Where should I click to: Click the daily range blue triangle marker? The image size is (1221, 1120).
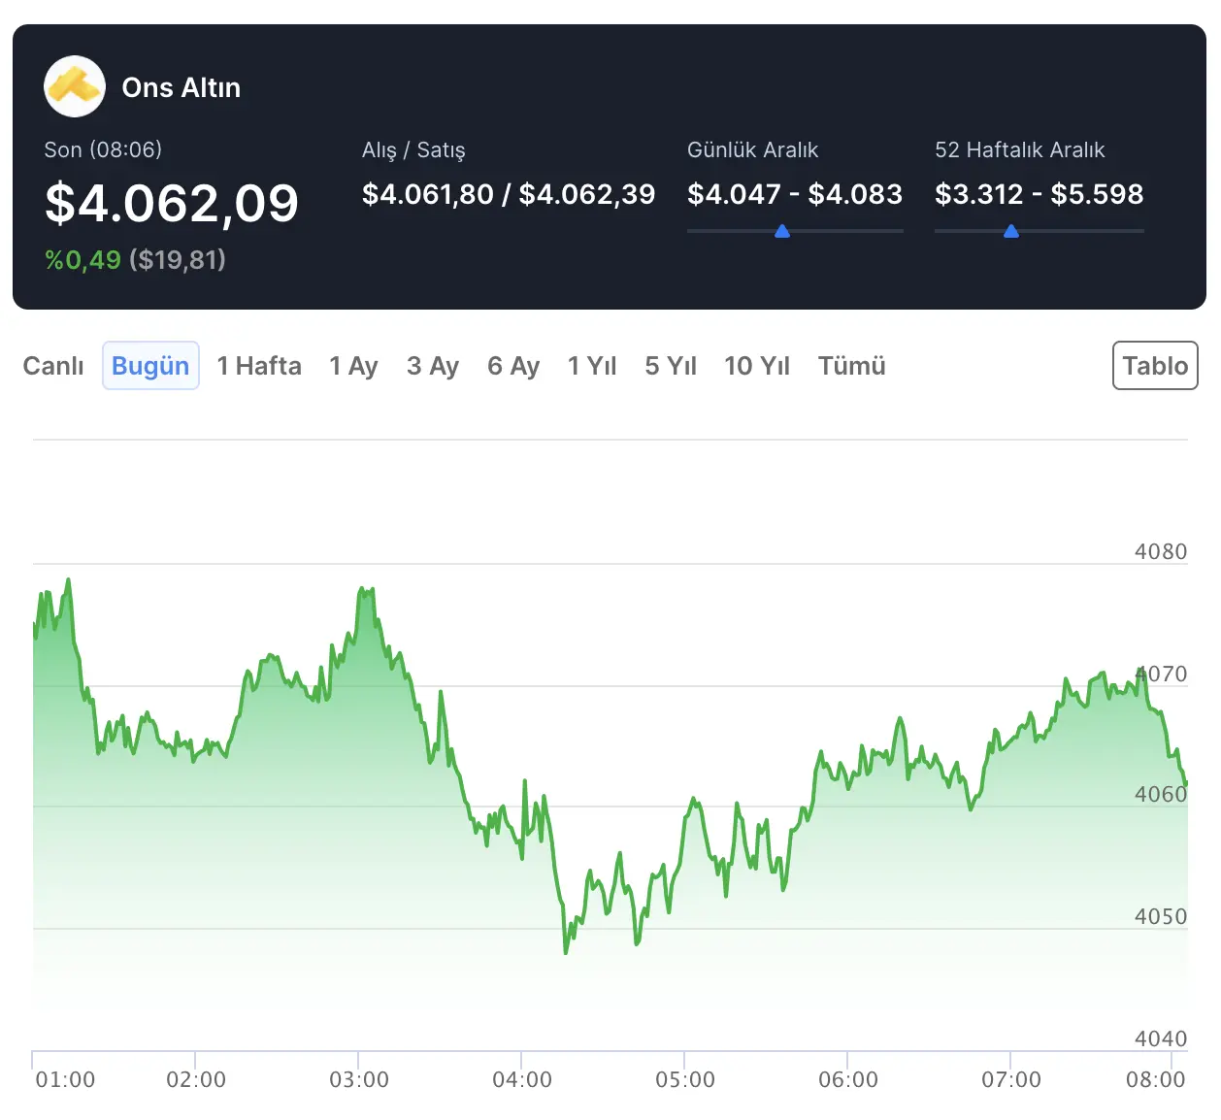[x=782, y=232]
